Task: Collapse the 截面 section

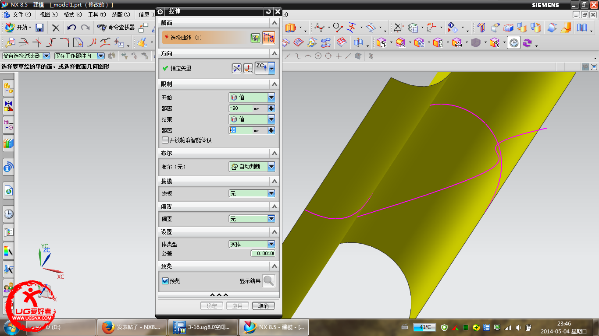Action: click(x=275, y=23)
